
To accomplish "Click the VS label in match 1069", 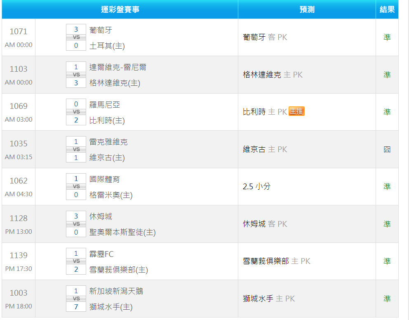I will click(x=76, y=112).
